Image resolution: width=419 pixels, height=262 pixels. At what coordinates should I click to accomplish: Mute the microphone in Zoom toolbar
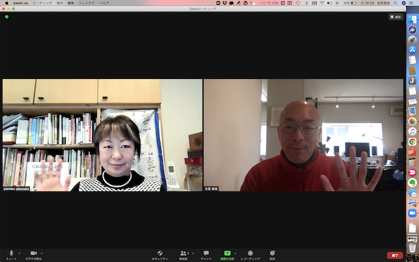click(x=11, y=254)
